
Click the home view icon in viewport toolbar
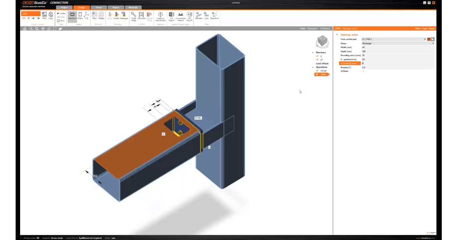pos(25,29)
